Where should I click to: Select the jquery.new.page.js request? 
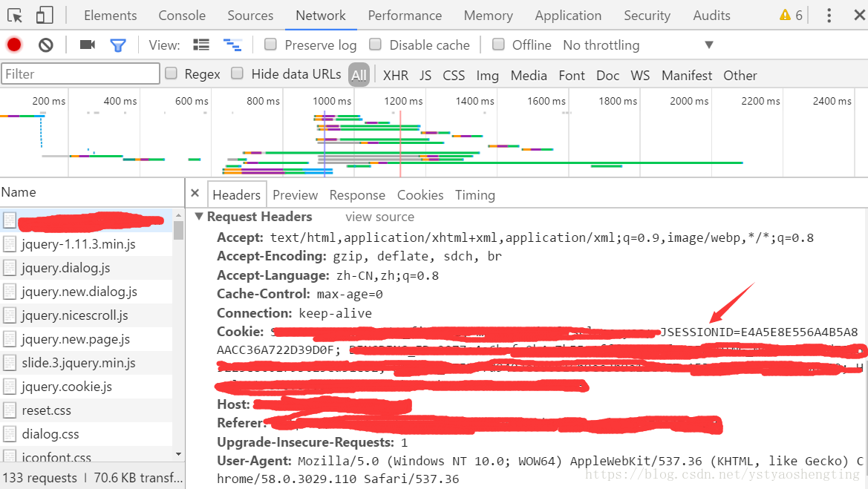click(x=86, y=339)
